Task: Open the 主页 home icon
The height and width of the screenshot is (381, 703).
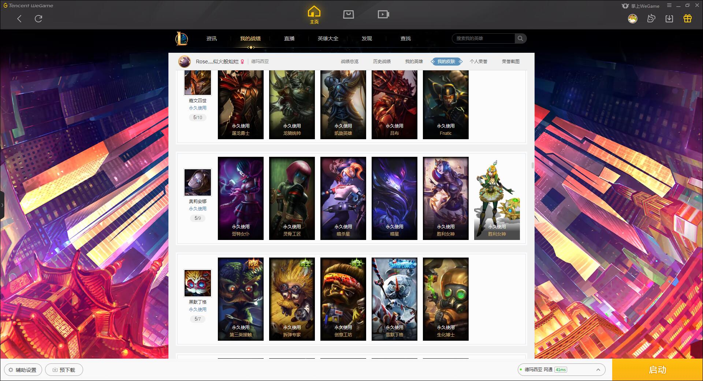Action: pos(314,15)
